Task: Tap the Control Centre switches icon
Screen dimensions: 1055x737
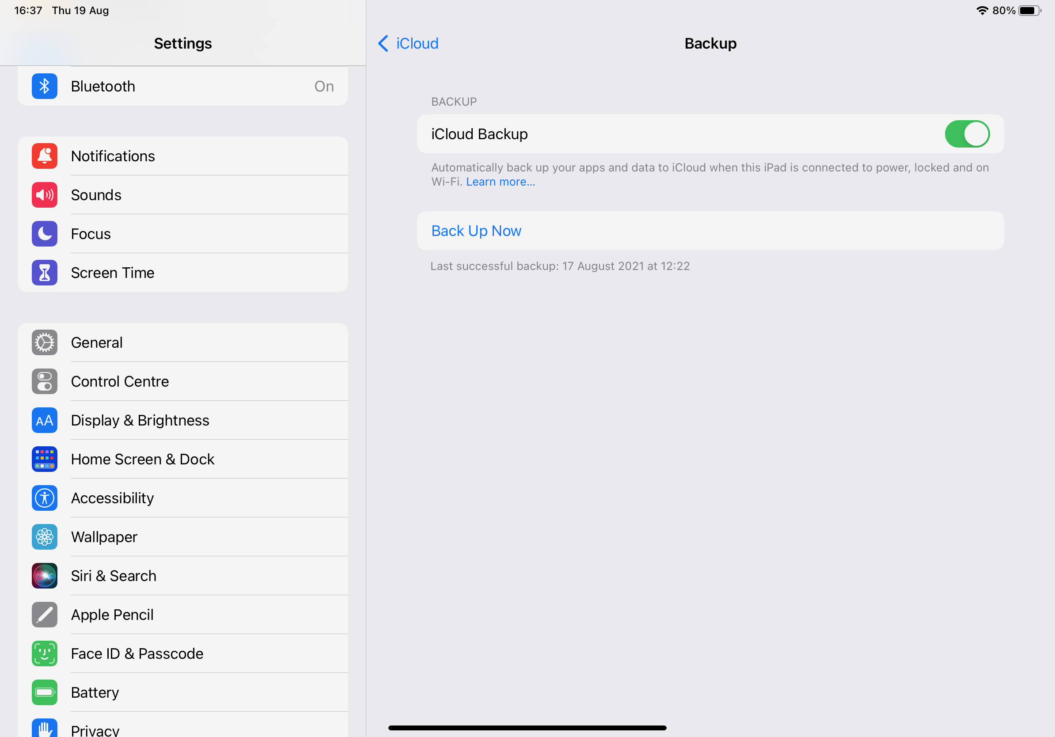Action: (x=45, y=381)
